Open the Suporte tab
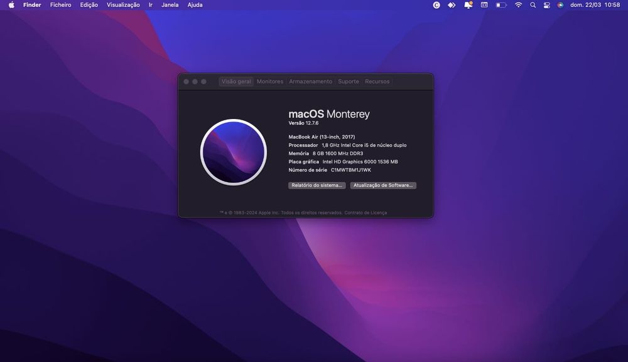The width and height of the screenshot is (628, 362). 349,81
